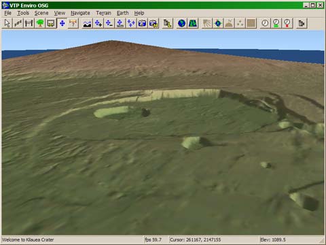Expand the Earth menu
The height and width of the screenshot is (245, 326).
pyautogui.click(x=123, y=13)
